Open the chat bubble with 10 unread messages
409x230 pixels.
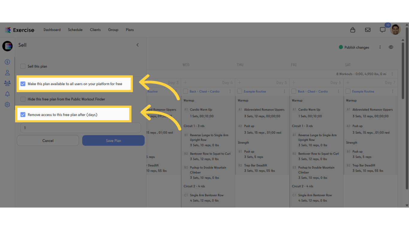[382, 30]
